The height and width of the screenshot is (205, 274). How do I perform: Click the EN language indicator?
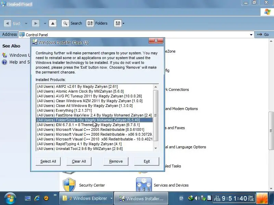[x=182, y=199]
